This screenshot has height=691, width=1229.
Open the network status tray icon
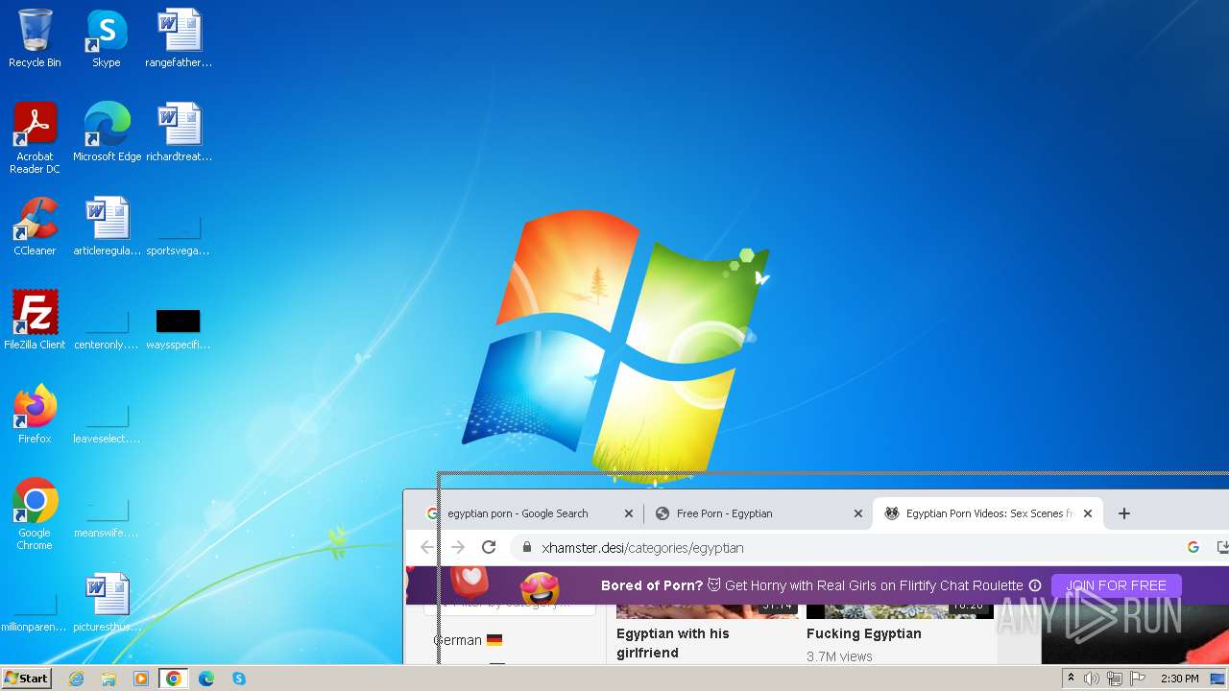point(1115,679)
